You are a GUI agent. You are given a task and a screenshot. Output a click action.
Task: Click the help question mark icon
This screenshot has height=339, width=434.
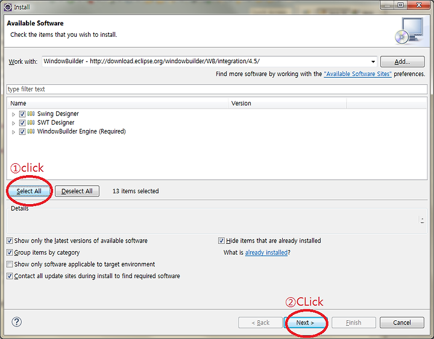17,322
